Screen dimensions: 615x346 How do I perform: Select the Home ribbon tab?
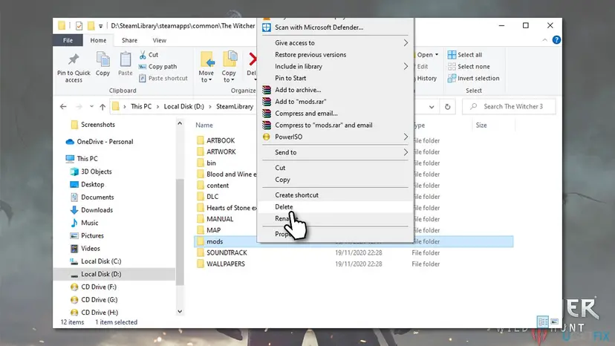[x=98, y=40]
